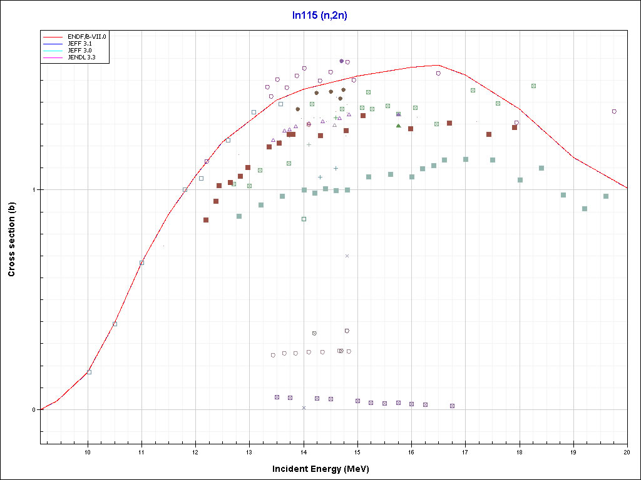This screenshot has height=480, width=641.
Task: Click the green filled triangle data marker
Action: pos(398,126)
